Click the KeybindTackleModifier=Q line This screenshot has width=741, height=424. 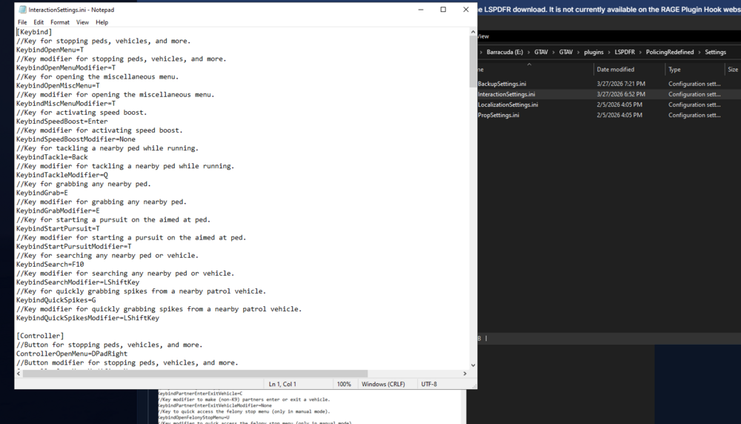coord(62,175)
